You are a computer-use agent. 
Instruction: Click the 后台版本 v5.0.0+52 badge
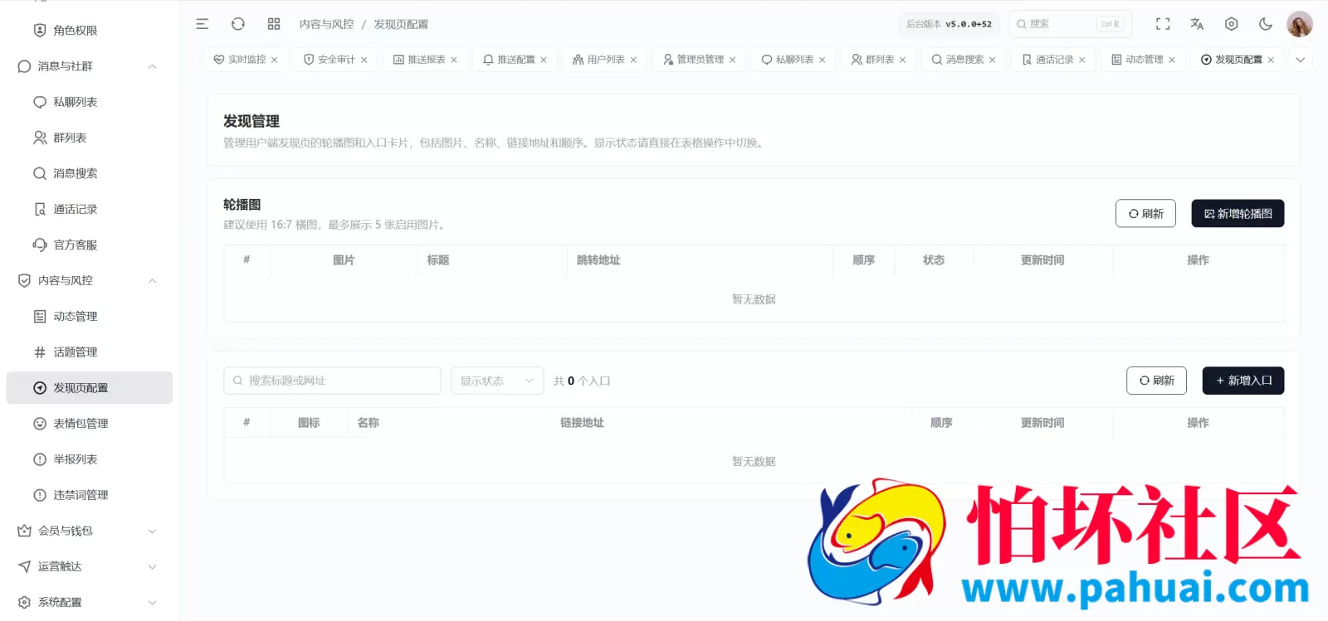click(949, 24)
